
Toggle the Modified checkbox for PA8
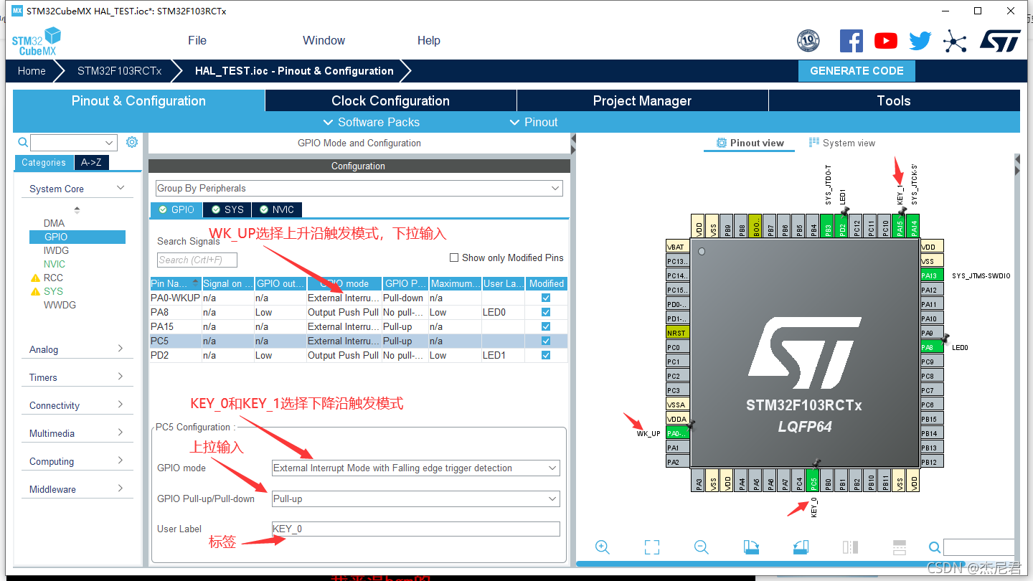(x=546, y=312)
